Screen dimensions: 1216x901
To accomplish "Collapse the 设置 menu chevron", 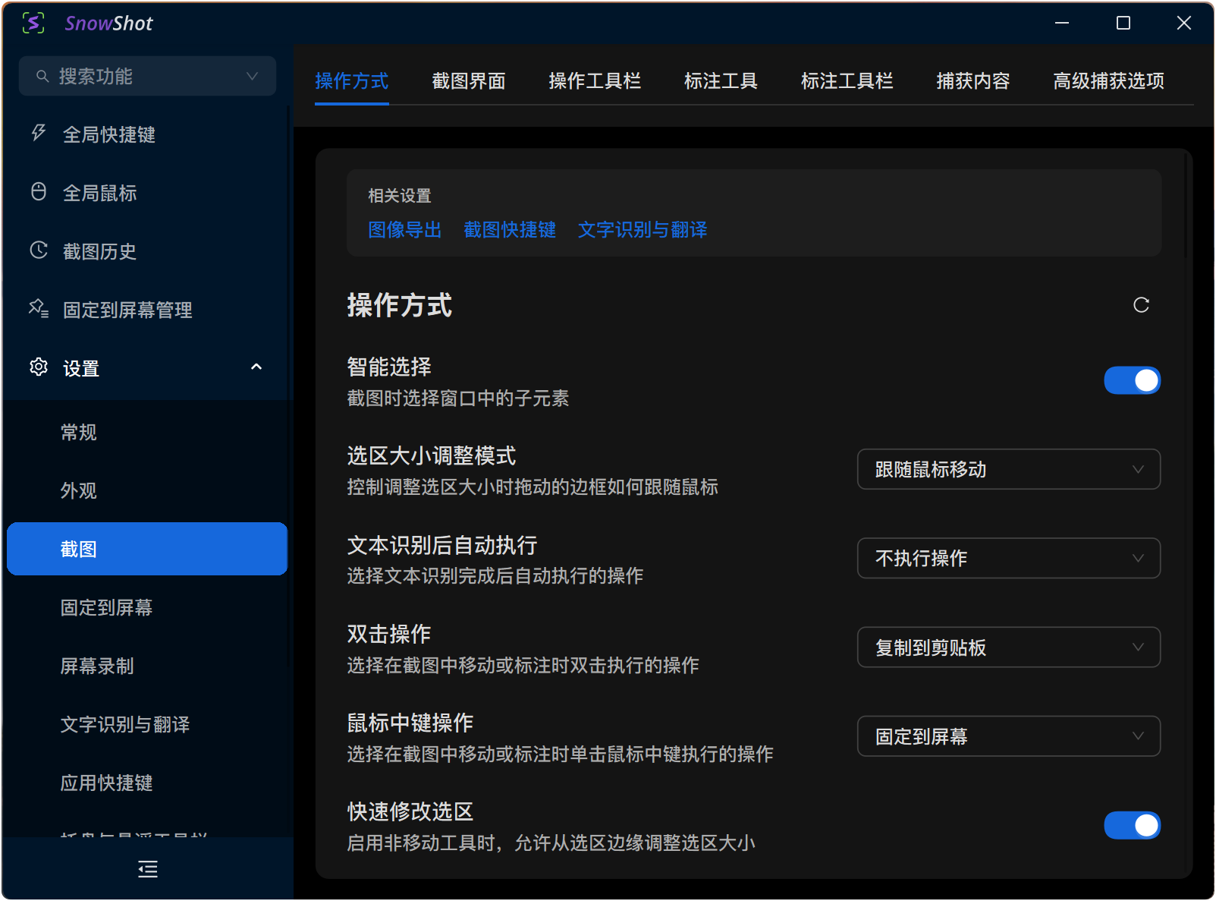I will pos(256,367).
